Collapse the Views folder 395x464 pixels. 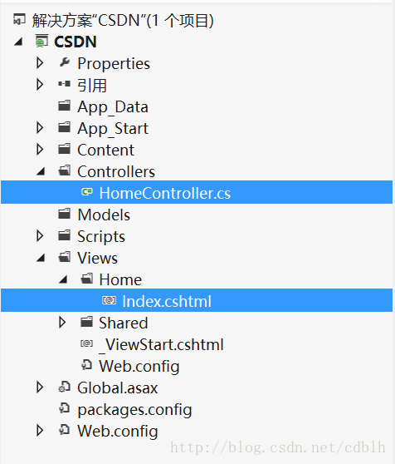tap(41, 258)
